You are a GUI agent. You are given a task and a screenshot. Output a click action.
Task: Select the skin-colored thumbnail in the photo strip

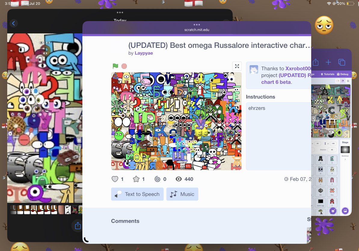61,210
